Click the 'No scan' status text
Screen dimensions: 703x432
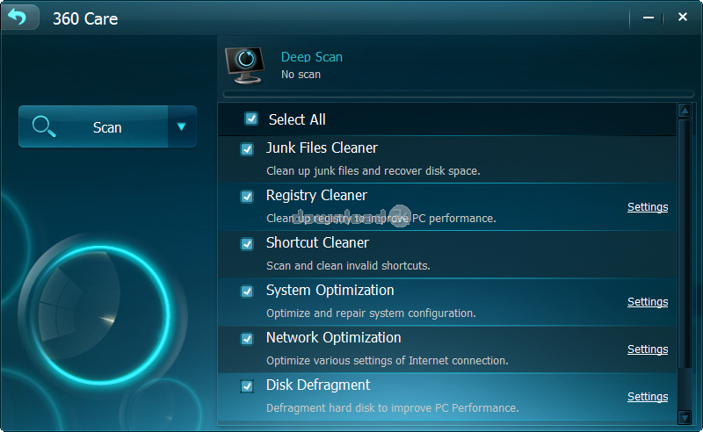pyautogui.click(x=301, y=75)
